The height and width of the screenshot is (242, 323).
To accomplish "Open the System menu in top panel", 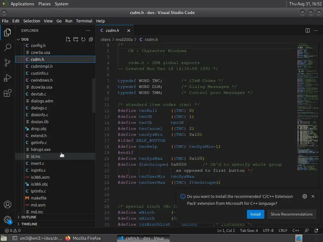I will pos(62,4).
